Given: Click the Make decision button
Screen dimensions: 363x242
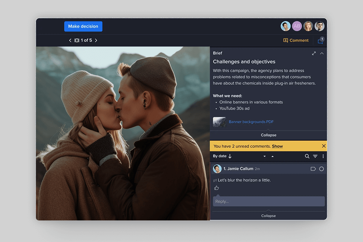Looking at the screenshot, I should 83,26.
